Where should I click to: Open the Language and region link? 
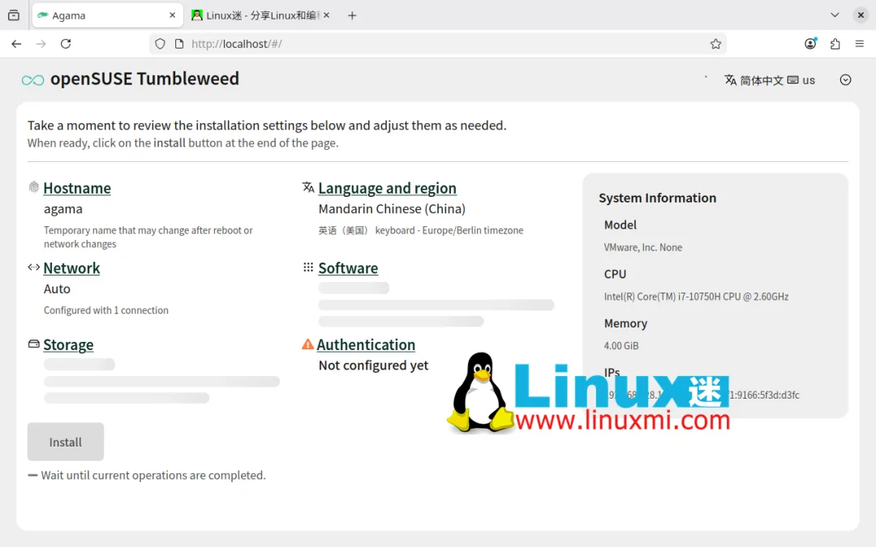point(387,188)
